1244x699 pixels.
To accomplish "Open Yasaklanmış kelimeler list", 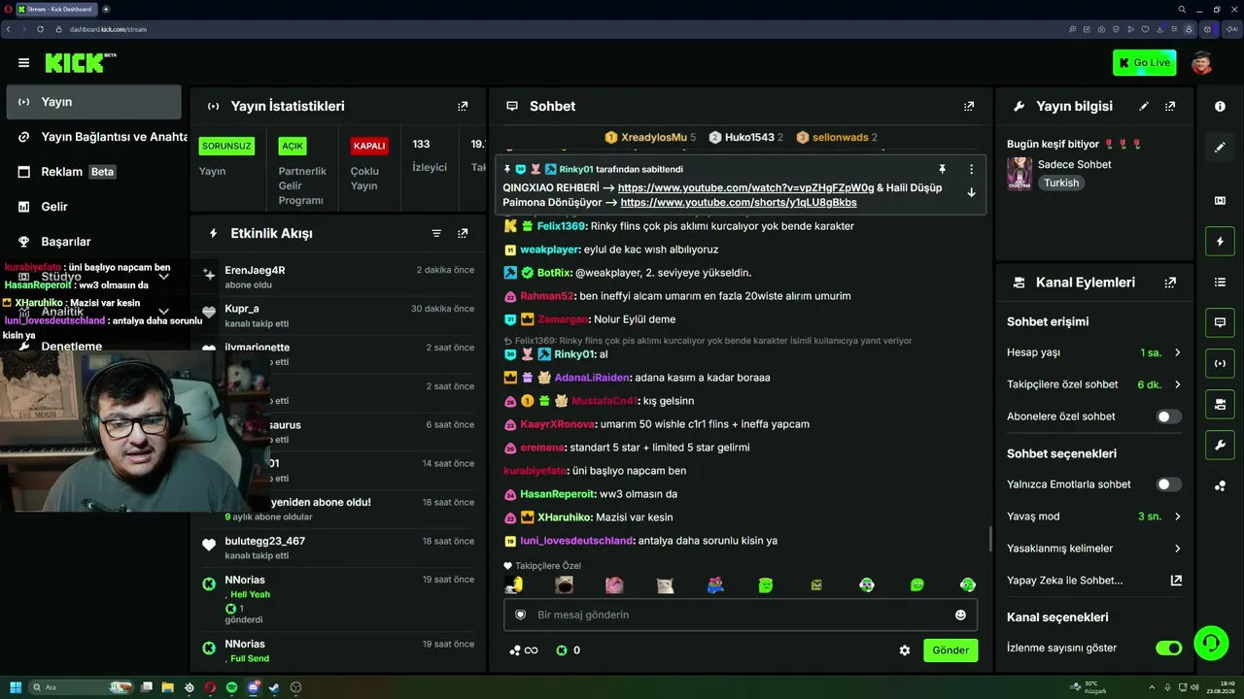I will coord(1094,549).
